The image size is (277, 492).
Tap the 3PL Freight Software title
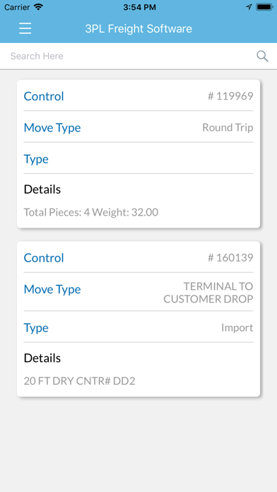[x=138, y=28]
